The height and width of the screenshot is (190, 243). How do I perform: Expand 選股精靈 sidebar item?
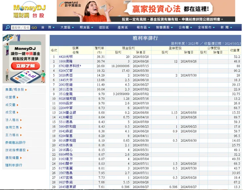(x=13, y=158)
